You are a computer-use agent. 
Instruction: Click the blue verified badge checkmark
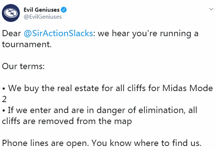pos(64,10)
